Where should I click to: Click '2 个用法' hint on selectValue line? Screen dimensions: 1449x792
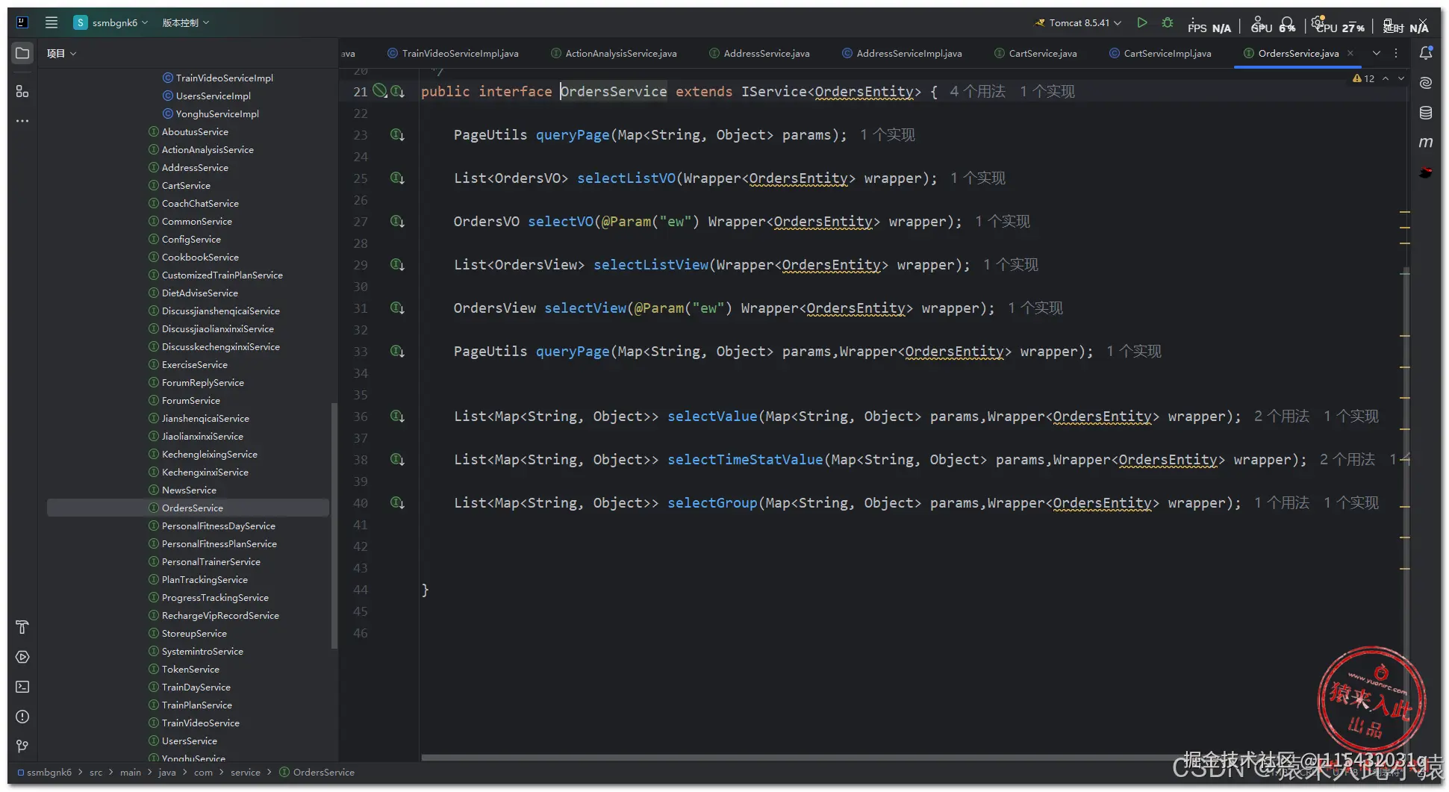(1282, 417)
